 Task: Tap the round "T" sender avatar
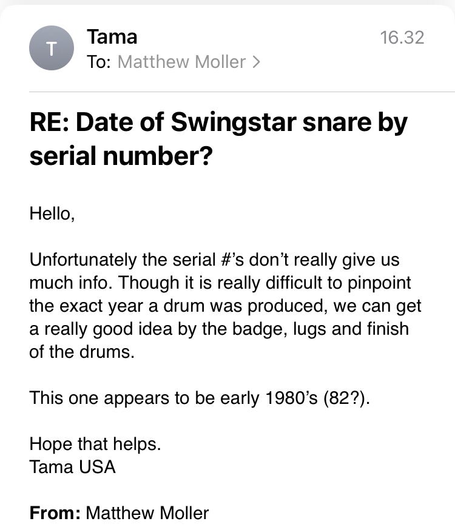pyautogui.click(x=52, y=48)
